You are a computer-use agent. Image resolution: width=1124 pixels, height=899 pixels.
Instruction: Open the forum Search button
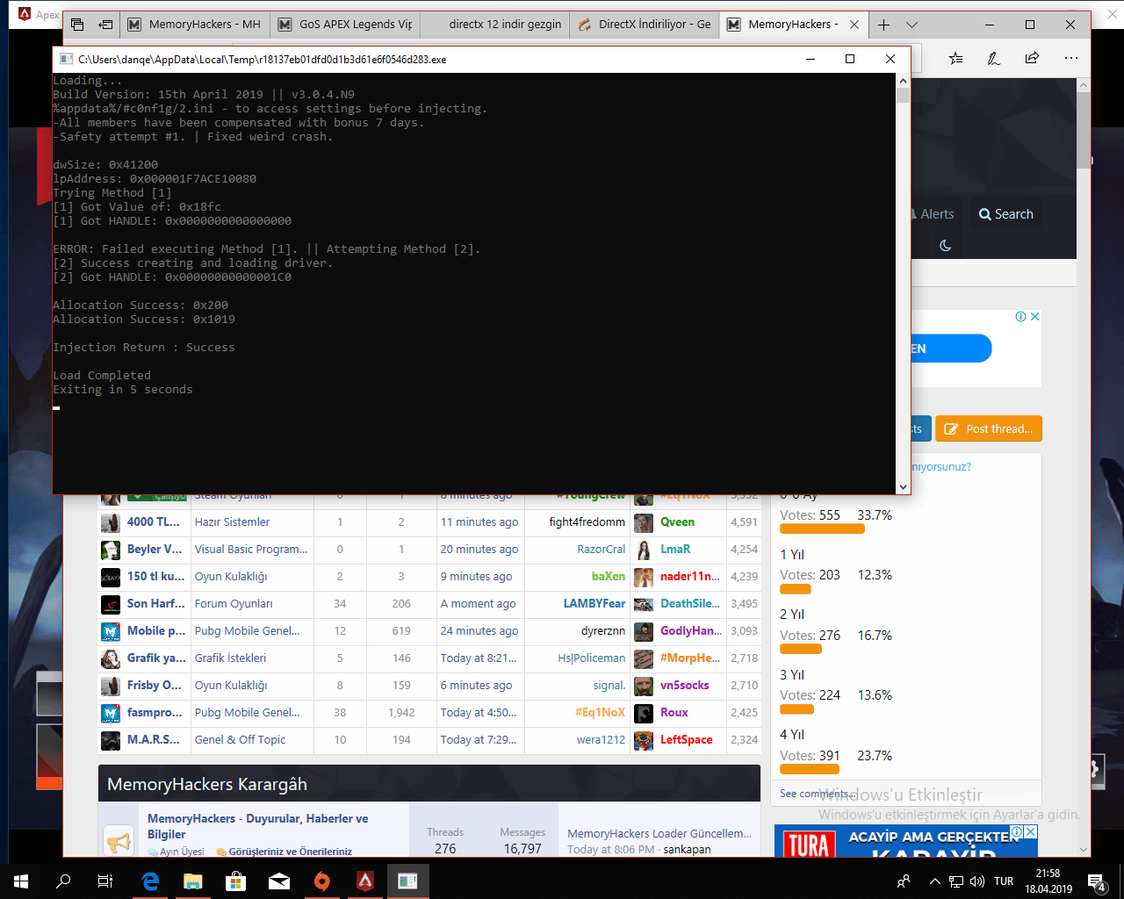point(1006,214)
